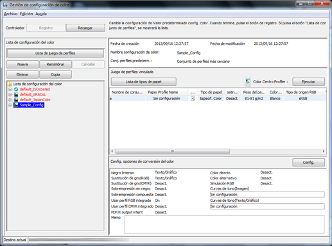Click inside the Memo text box
The image size is (332, 246).
pyautogui.click(x=224, y=224)
